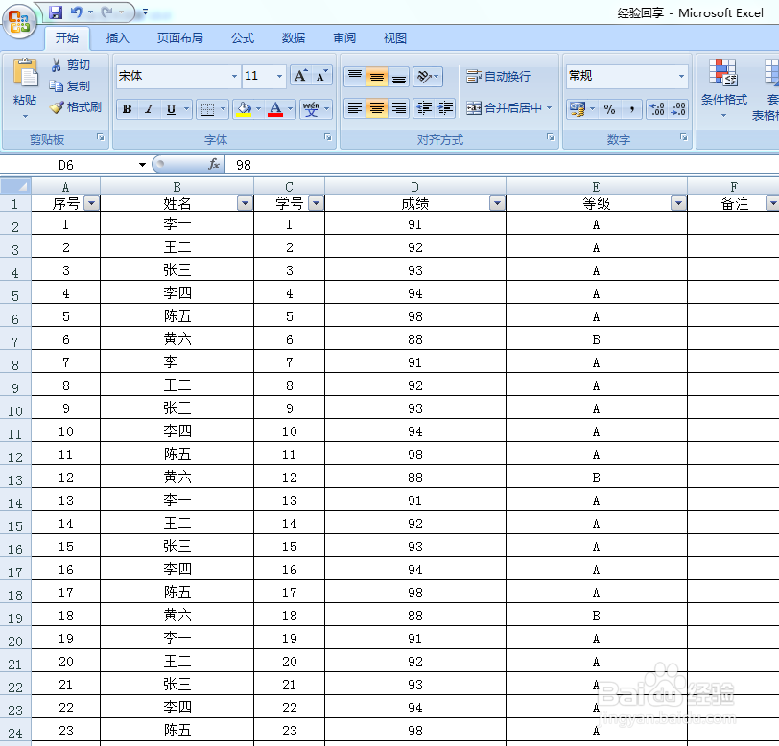Decrease decimal places

tap(677, 109)
